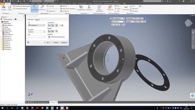Click the mini-toolbar red X cancel button
This screenshot has height=110, width=195.
click(x=119, y=25)
